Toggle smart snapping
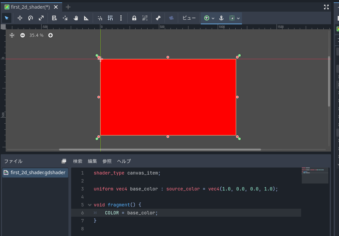Viewport: 339px width, 236px height. click(100, 18)
